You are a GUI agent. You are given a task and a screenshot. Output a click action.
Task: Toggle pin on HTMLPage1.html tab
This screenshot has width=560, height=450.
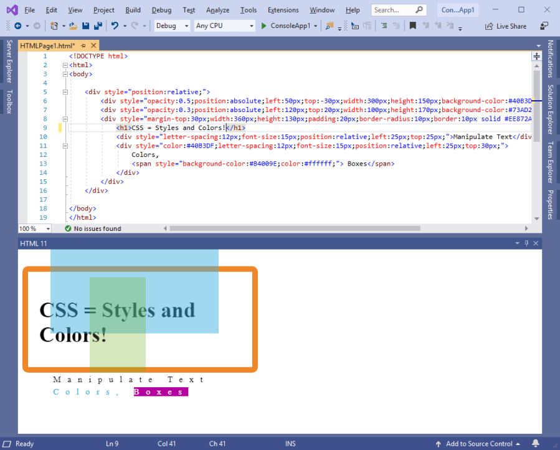tap(83, 46)
